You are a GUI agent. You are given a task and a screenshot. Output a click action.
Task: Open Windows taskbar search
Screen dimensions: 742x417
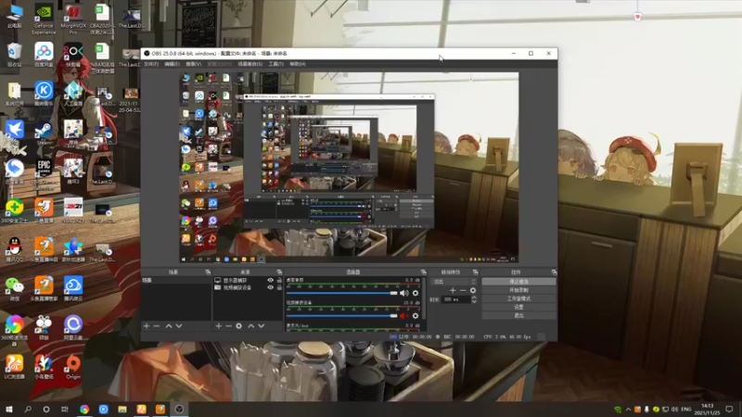(x=28, y=409)
